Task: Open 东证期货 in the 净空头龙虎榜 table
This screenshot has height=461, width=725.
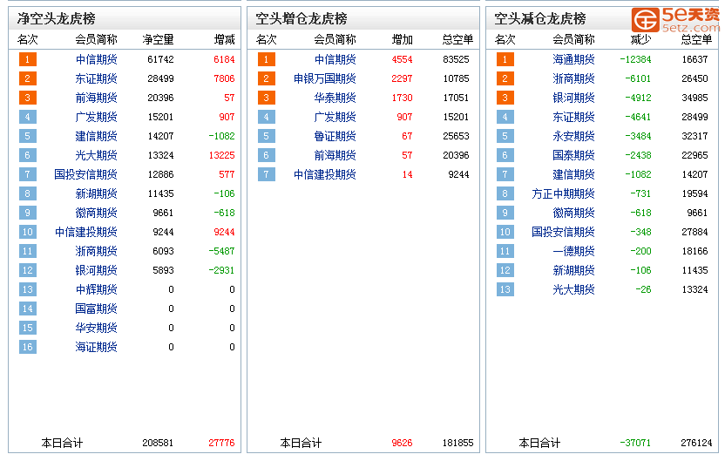Action: click(96, 78)
